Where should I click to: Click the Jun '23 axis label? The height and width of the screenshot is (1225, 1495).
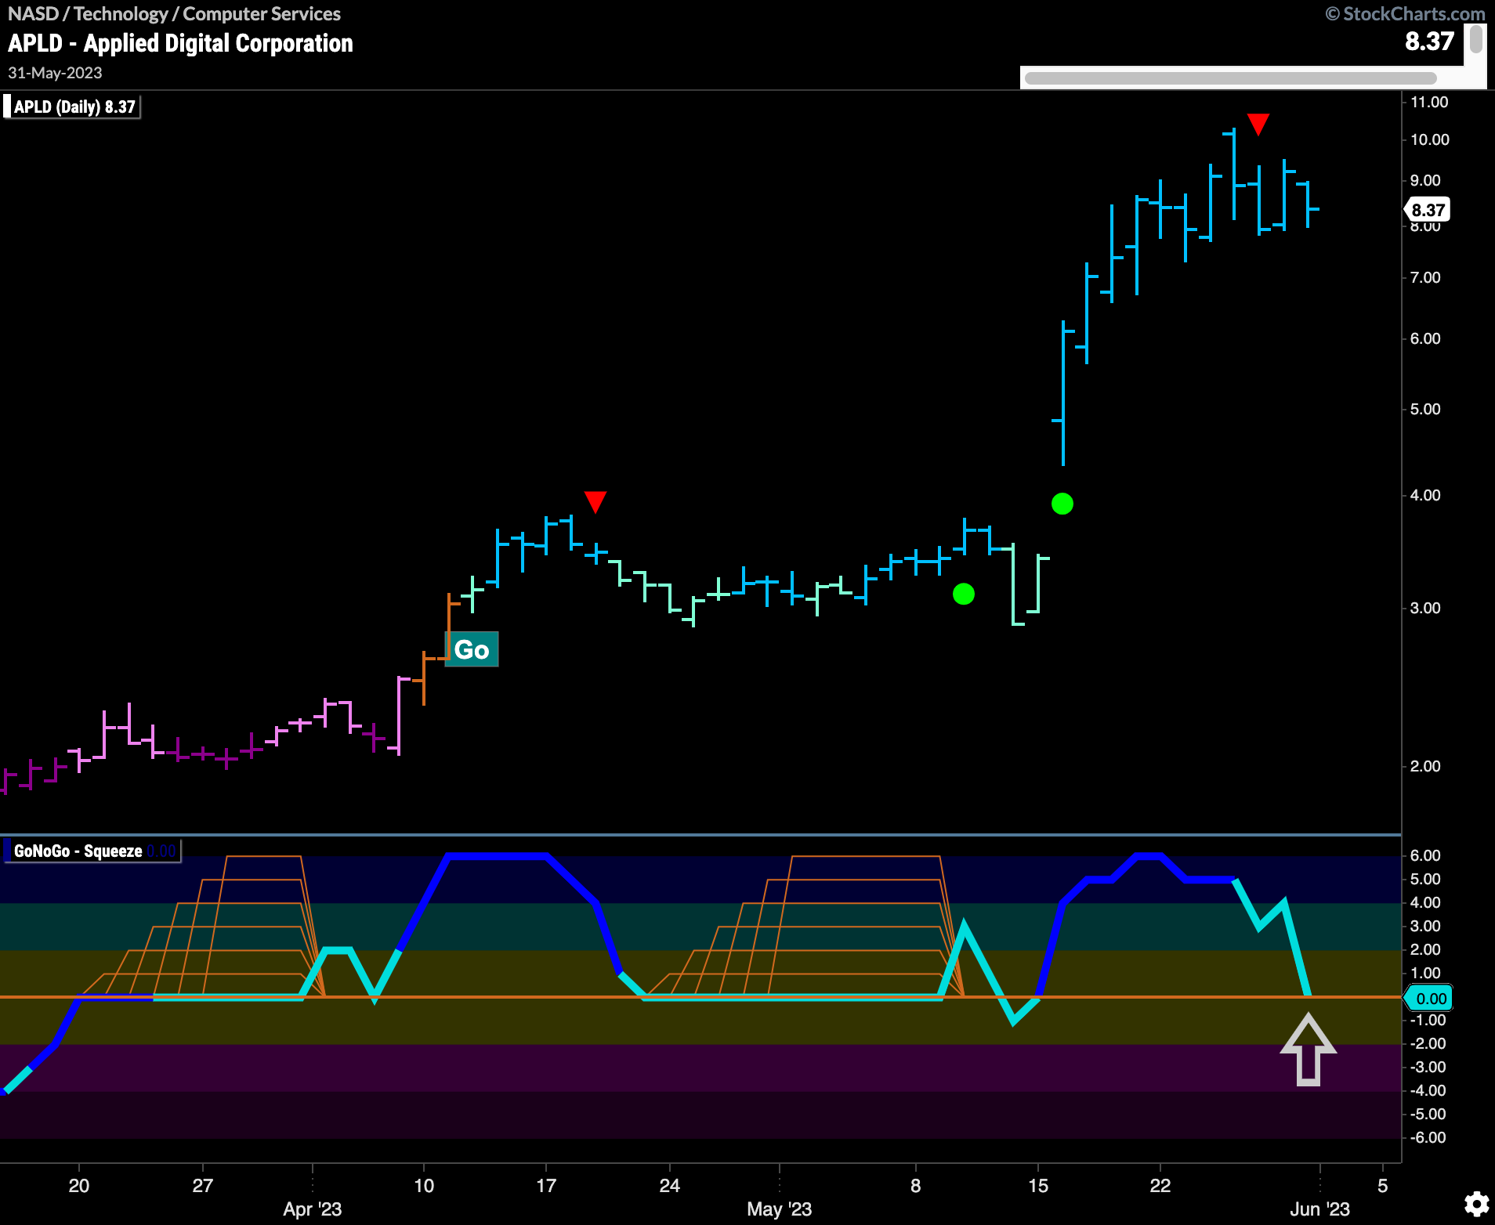1319,1209
